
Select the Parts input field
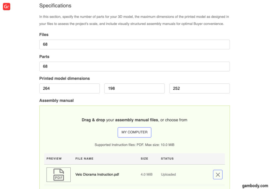(x=134, y=66)
